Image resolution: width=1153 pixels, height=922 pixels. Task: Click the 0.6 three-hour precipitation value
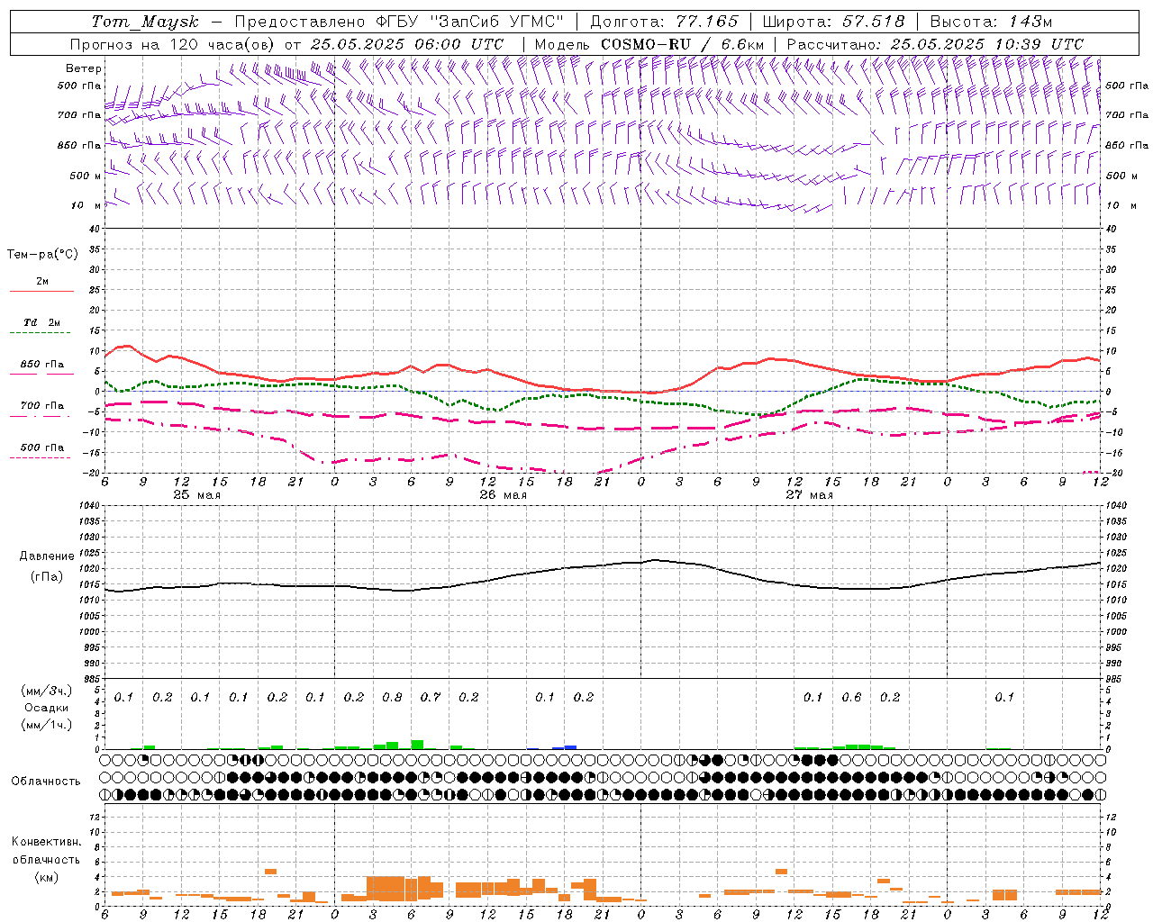851,698
